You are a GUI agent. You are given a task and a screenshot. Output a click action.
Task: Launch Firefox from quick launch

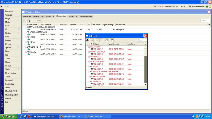[x=29, y=116]
